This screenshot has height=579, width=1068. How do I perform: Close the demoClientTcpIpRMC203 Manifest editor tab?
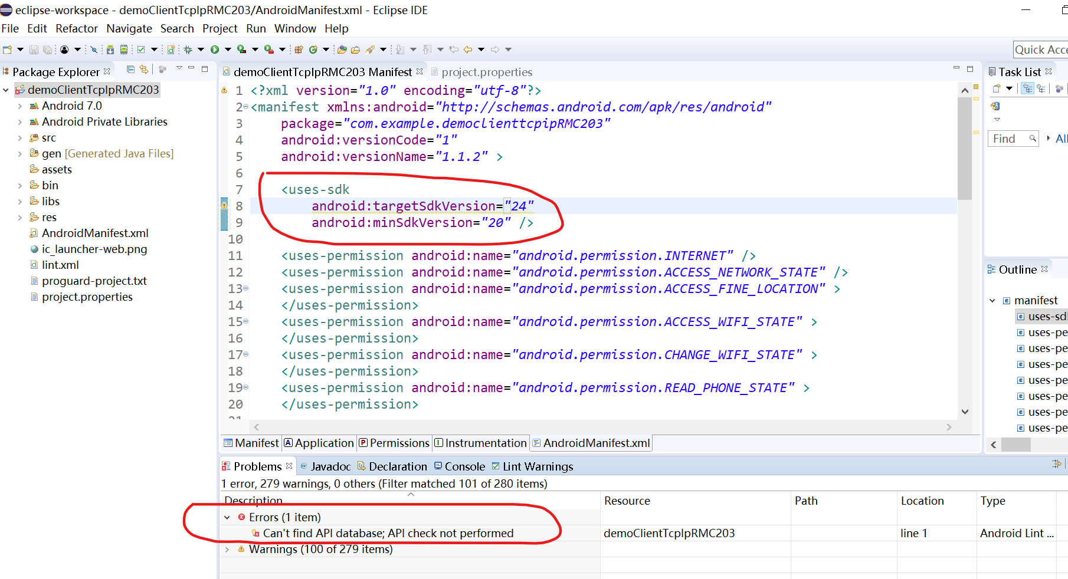tap(420, 71)
